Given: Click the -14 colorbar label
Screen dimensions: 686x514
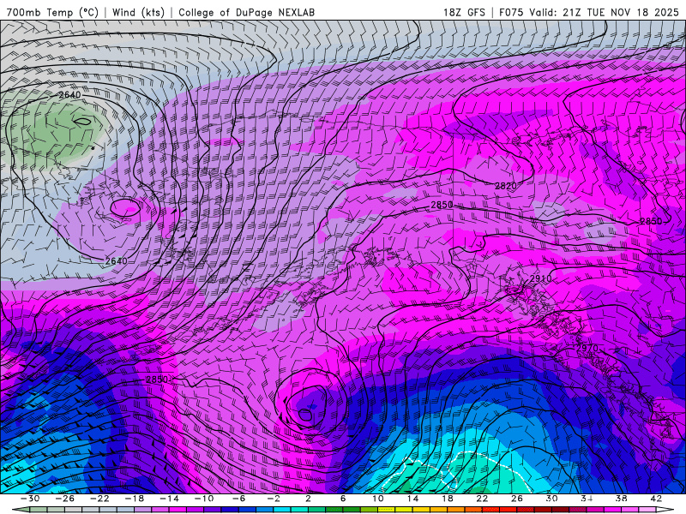Looking at the screenshot, I should [x=169, y=499].
